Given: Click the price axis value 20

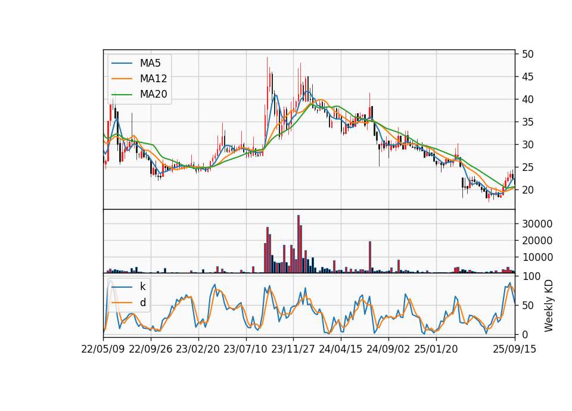Looking at the screenshot, I should 527,190.
